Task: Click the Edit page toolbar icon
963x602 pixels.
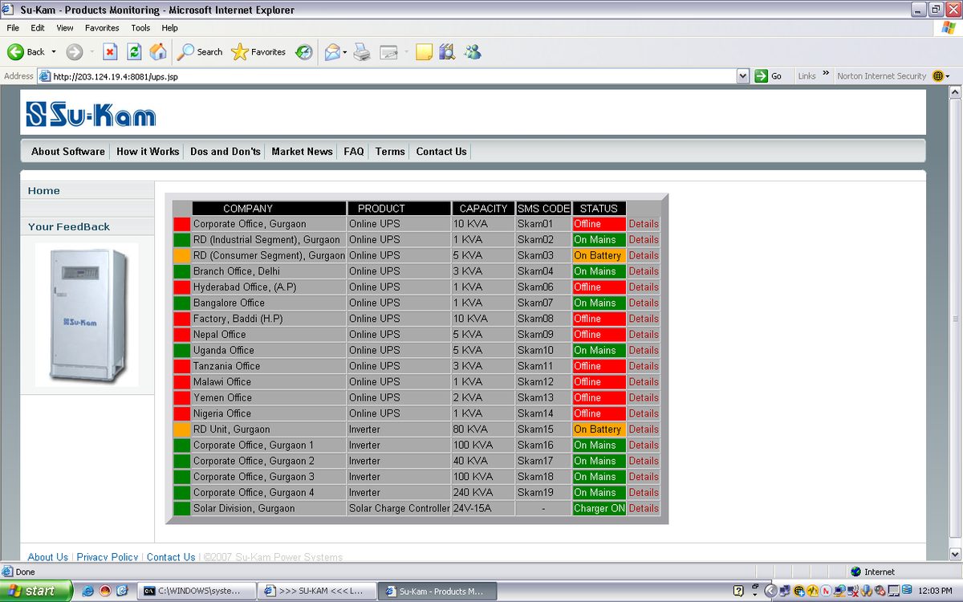Action: coord(389,52)
